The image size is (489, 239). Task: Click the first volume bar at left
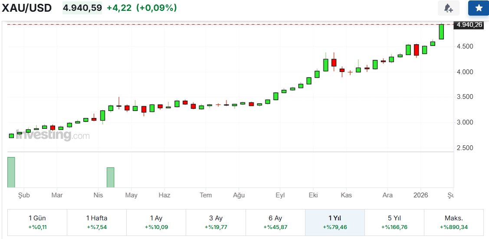click(11, 172)
